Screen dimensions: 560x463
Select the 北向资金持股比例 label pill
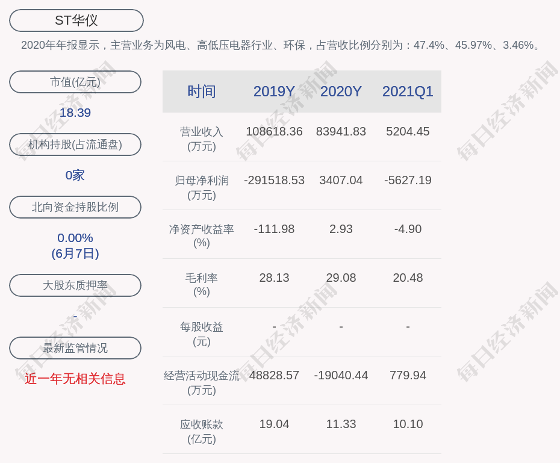pos(75,207)
